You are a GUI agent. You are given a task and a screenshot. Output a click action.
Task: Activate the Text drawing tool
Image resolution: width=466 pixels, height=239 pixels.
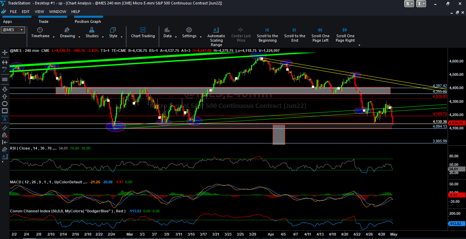point(5,118)
